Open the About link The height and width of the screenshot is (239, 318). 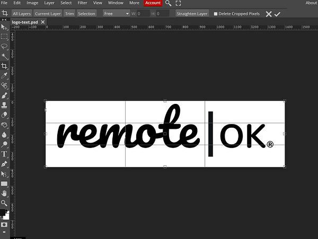(x=311, y=3)
